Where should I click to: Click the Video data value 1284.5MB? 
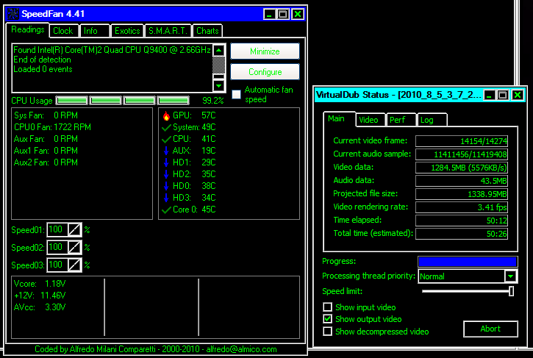click(x=462, y=168)
